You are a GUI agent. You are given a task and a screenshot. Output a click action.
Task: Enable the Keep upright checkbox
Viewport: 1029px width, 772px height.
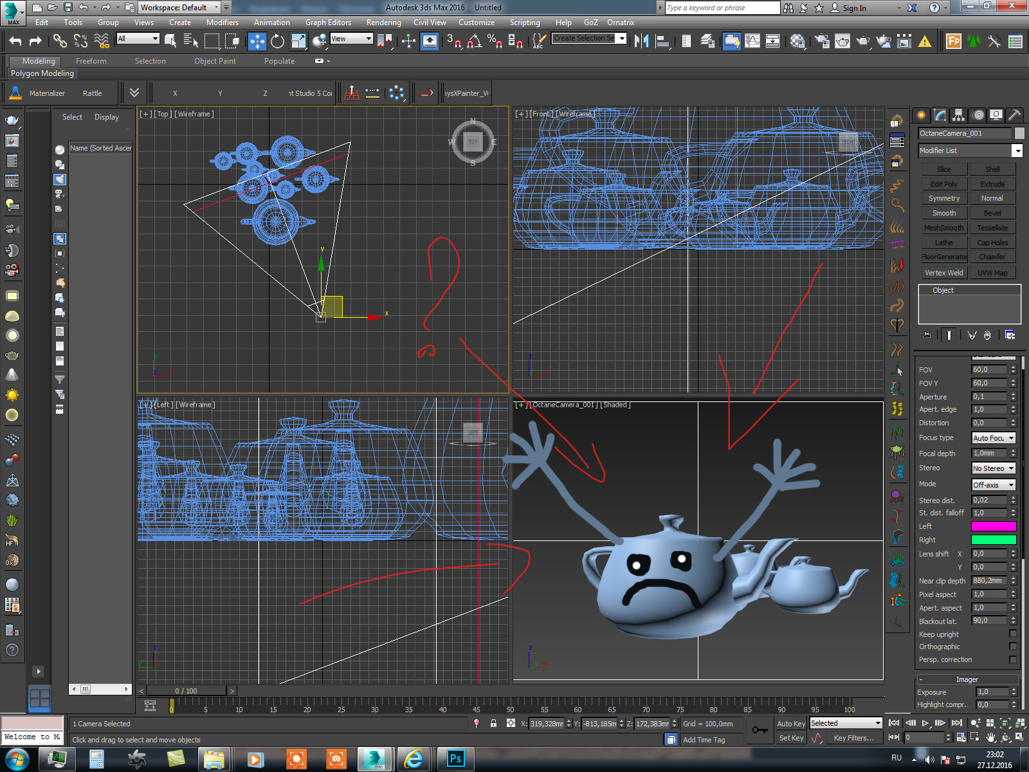point(1013,634)
